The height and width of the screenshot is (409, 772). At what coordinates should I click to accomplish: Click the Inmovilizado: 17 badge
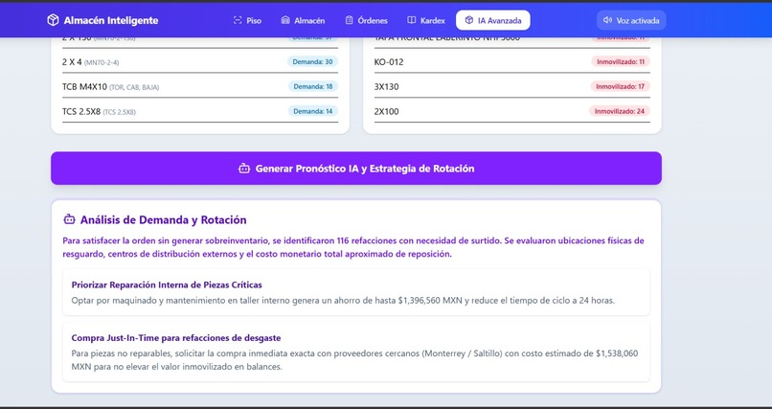(x=620, y=86)
